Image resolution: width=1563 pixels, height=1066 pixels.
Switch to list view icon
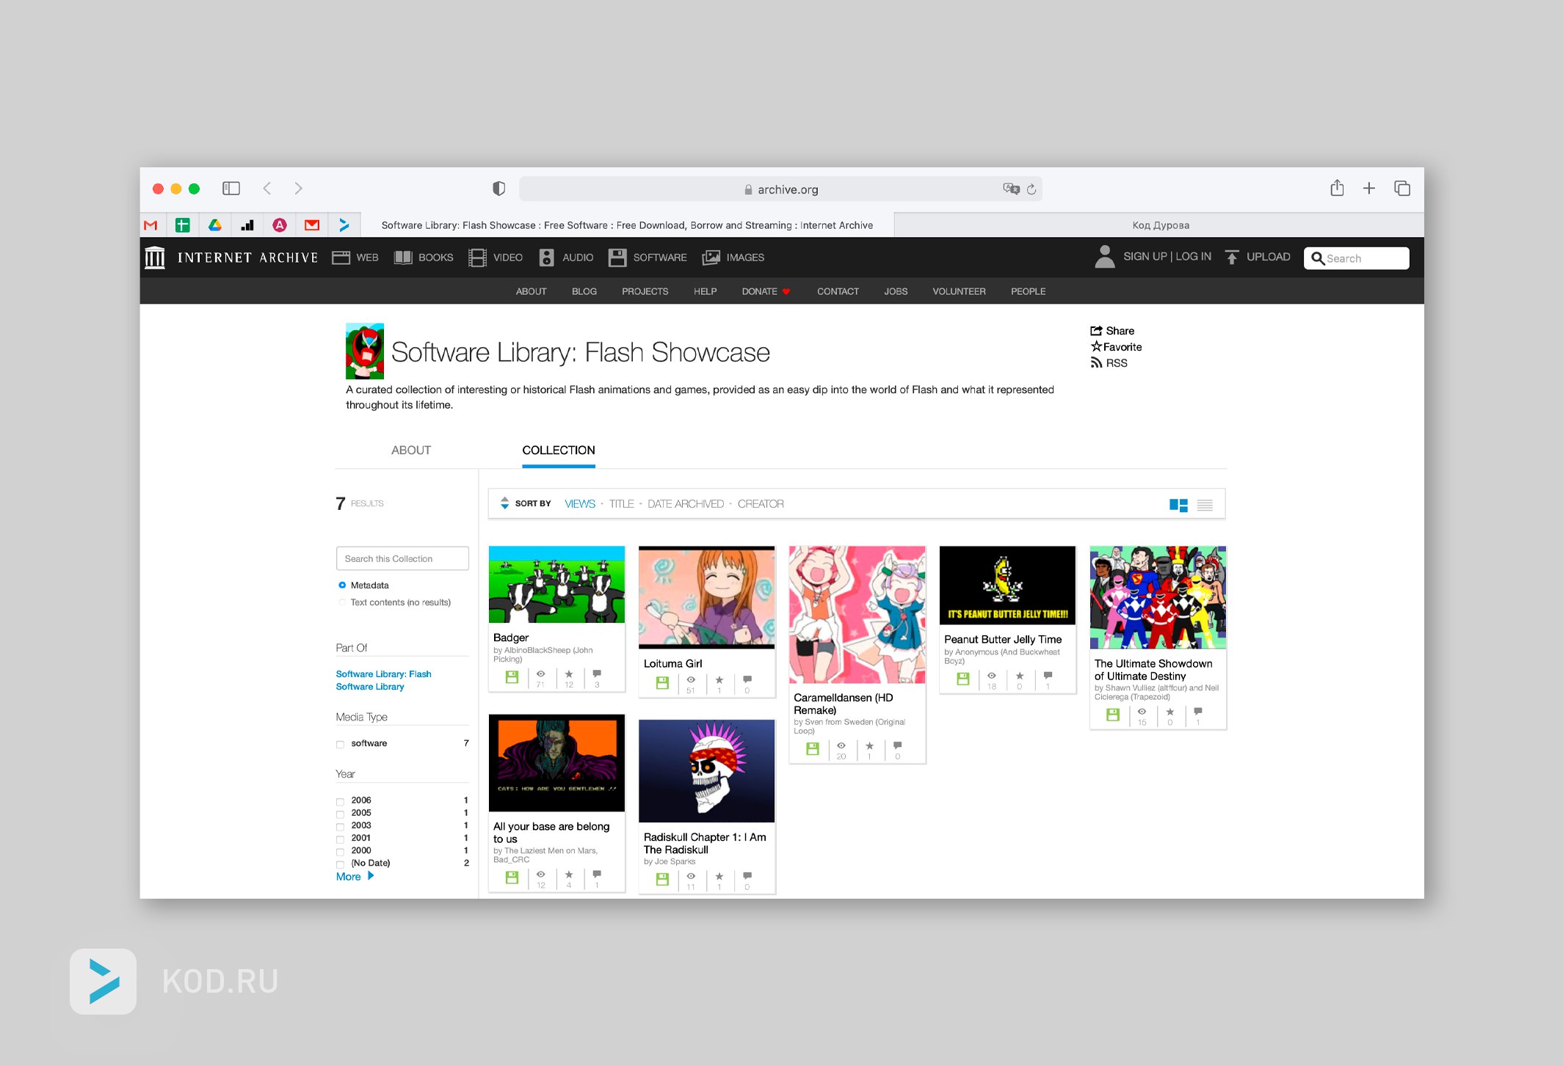1205,505
